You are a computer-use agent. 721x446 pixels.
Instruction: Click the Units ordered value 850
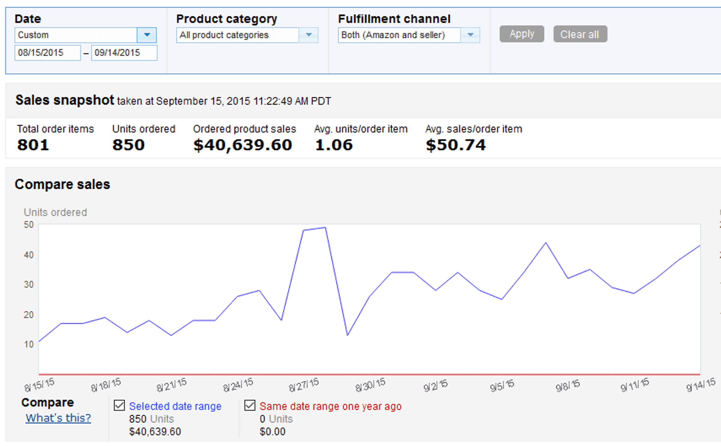pyautogui.click(x=128, y=145)
